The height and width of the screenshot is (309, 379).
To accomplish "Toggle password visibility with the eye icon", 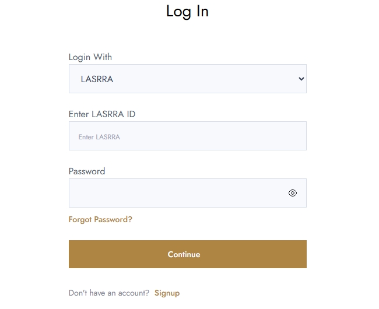I will [293, 193].
